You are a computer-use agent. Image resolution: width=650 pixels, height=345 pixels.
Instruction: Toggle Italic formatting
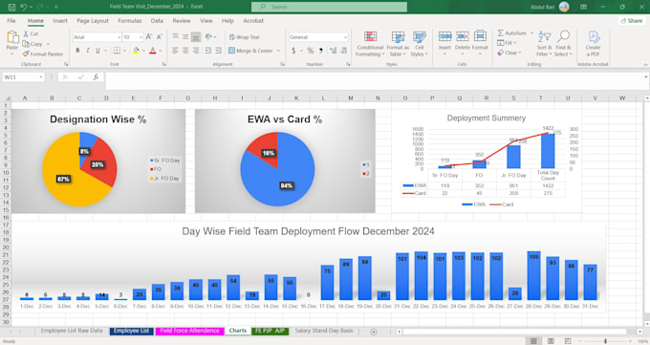click(x=88, y=51)
